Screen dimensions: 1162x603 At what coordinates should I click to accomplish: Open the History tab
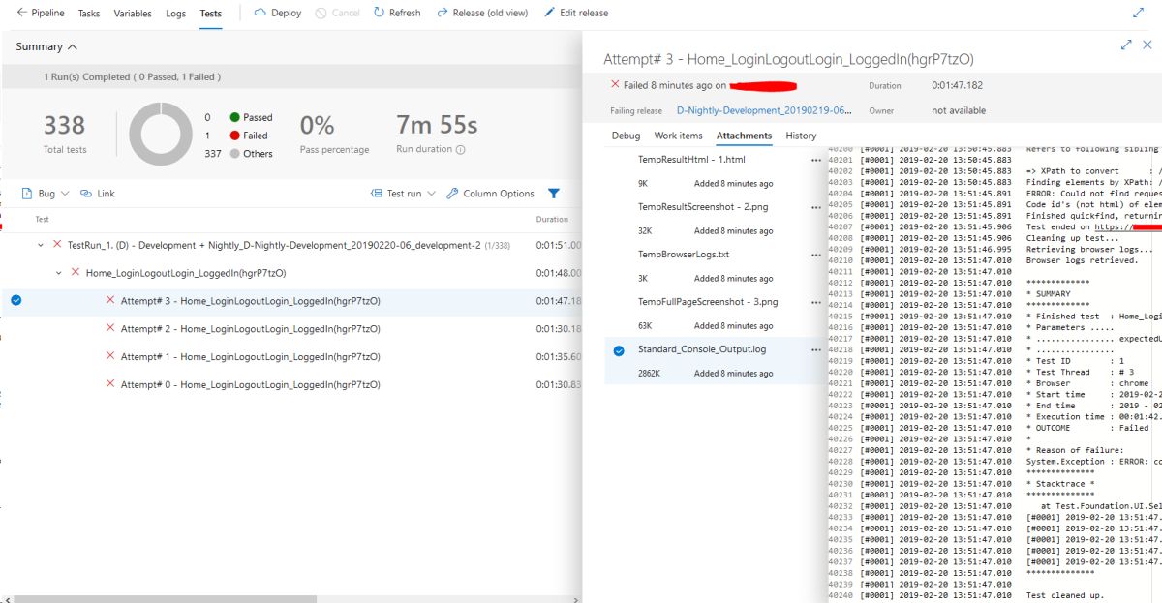(x=801, y=136)
